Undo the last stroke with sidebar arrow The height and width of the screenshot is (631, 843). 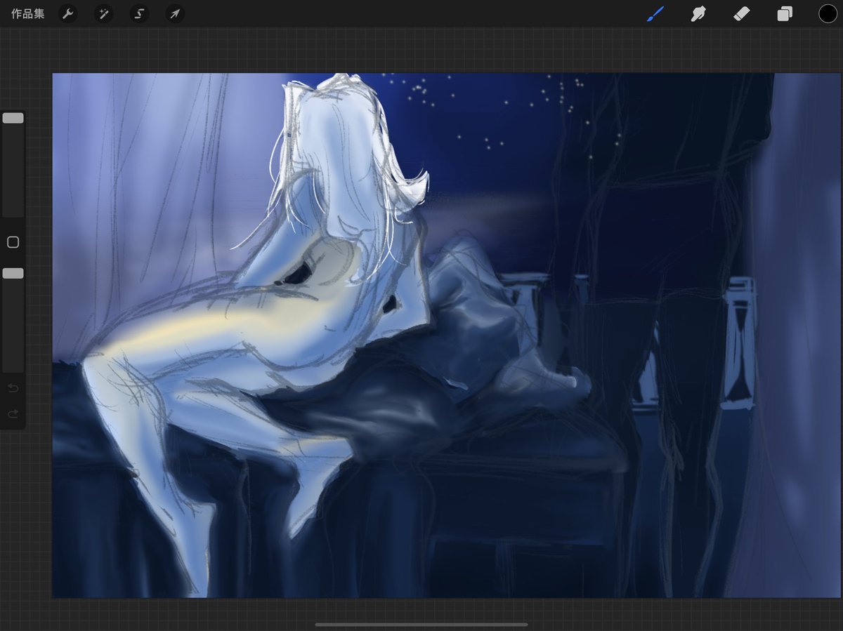pyautogui.click(x=13, y=388)
